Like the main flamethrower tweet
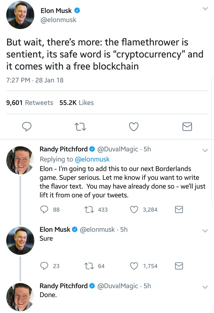Viewport: 214px width, 313px height. [134, 127]
